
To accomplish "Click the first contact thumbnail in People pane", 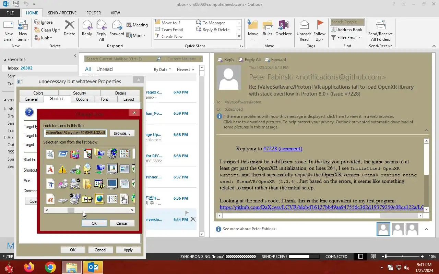I will (383, 229).
